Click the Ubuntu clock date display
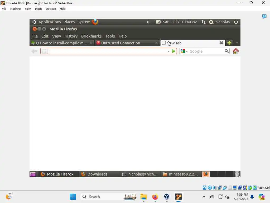The image size is (270, 203). 180,22
